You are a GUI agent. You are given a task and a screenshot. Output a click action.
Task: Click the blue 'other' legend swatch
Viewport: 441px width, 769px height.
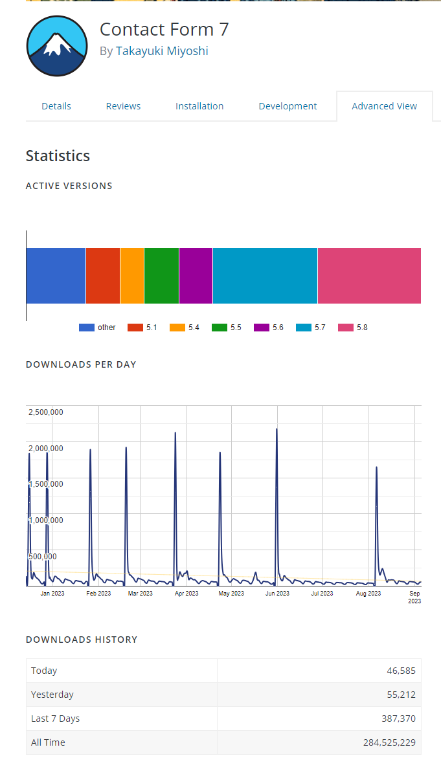click(87, 328)
